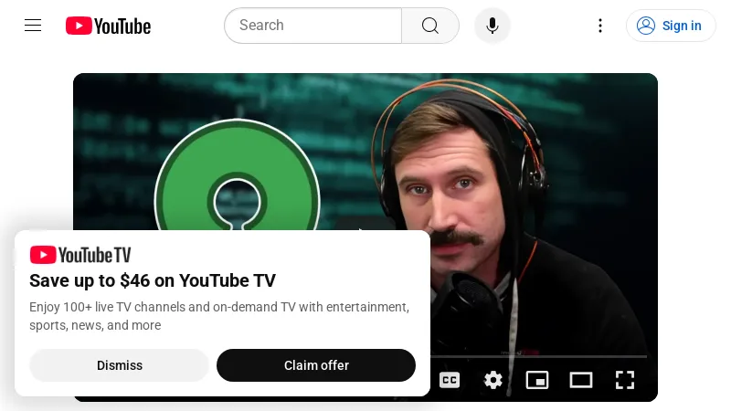Image resolution: width=731 pixels, height=411 pixels.
Task: Start voice search with microphone icon
Action: tap(493, 26)
